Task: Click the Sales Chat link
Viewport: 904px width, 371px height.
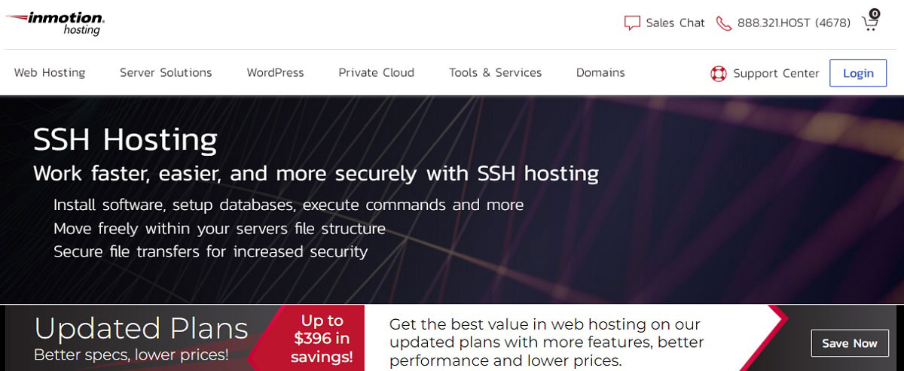Action: click(675, 23)
